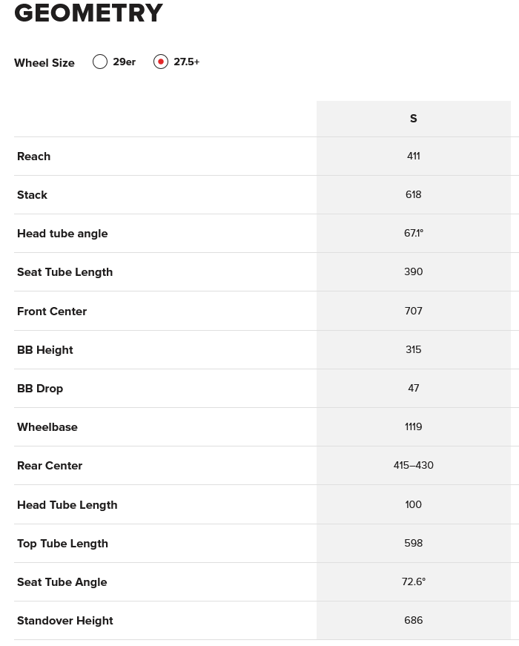Click the Stack row label

(32, 195)
